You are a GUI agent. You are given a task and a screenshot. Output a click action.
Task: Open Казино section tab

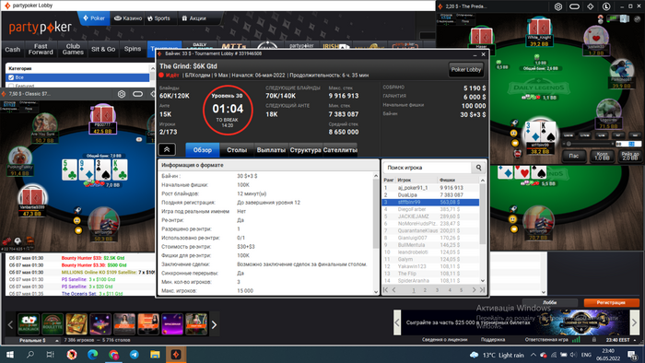click(128, 18)
